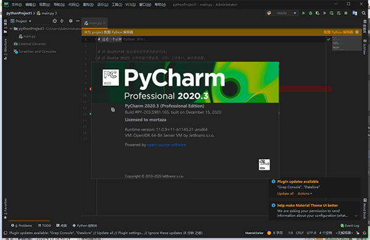Image resolution: width=370 pixels, height=240 pixels.
Task: Click the locate-file target icon in Project panel
Action: tap(55, 21)
